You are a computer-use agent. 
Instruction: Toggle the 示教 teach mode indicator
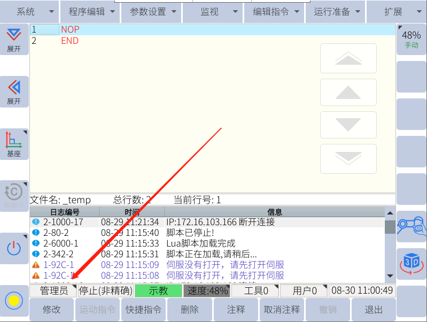[x=158, y=291]
